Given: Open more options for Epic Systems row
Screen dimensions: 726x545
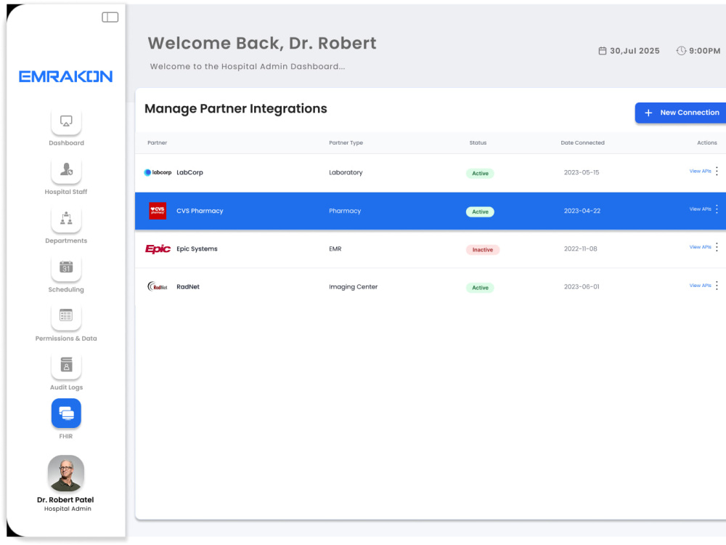Looking at the screenshot, I should pyautogui.click(x=717, y=247).
